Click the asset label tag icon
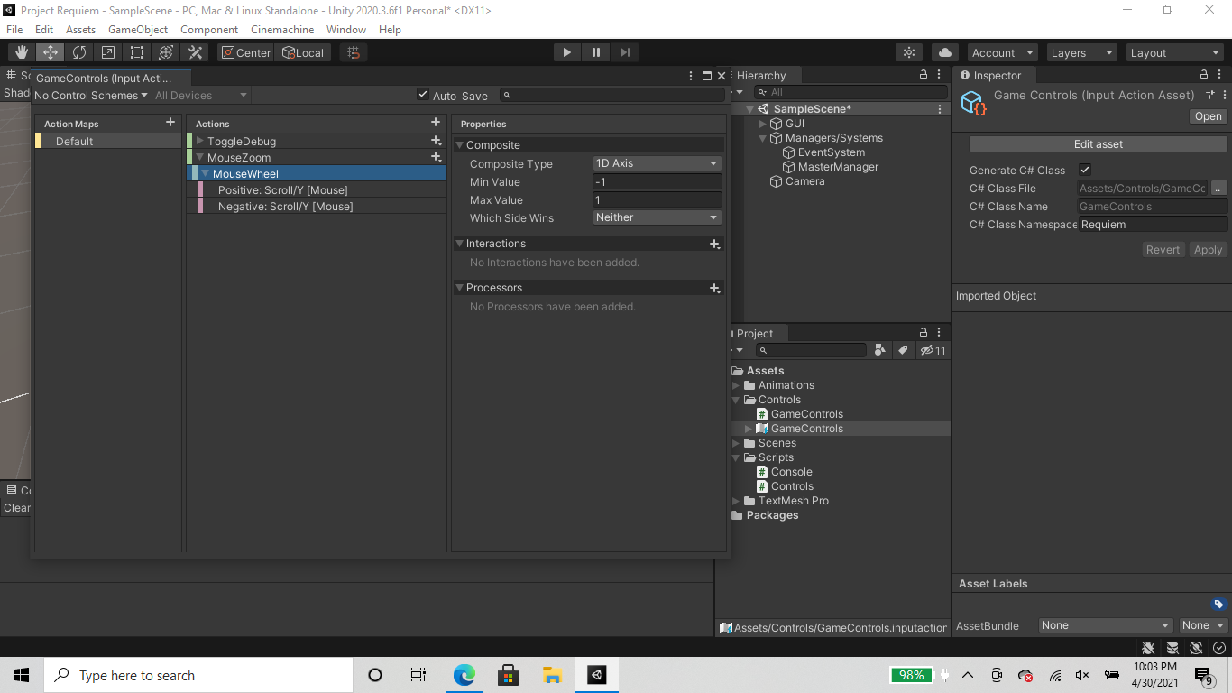This screenshot has width=1232, height=693. 1216,604
